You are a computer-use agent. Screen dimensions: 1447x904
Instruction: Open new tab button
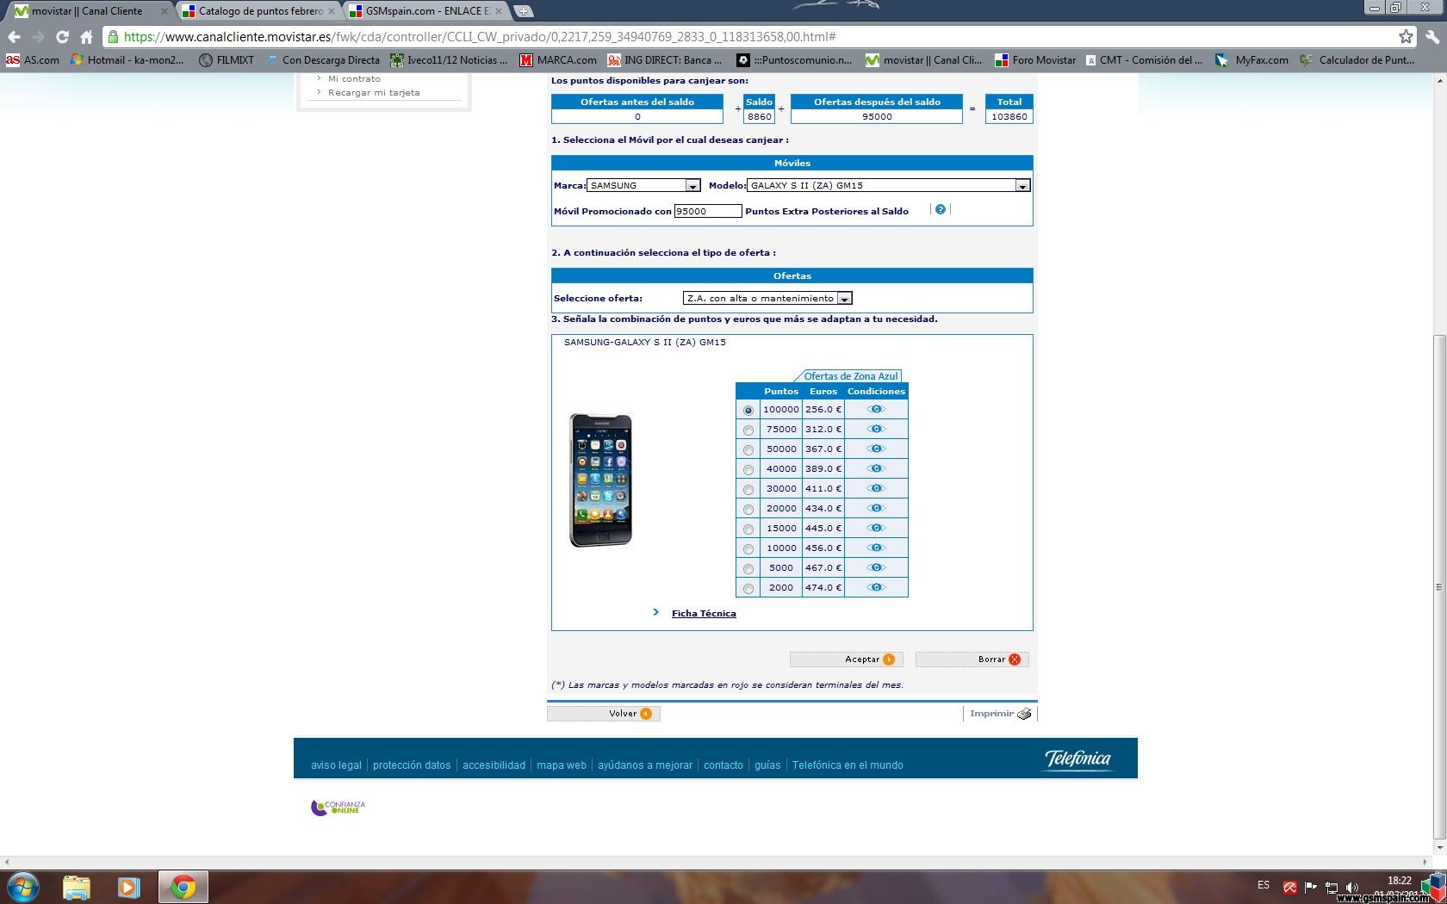coord(523,11)
